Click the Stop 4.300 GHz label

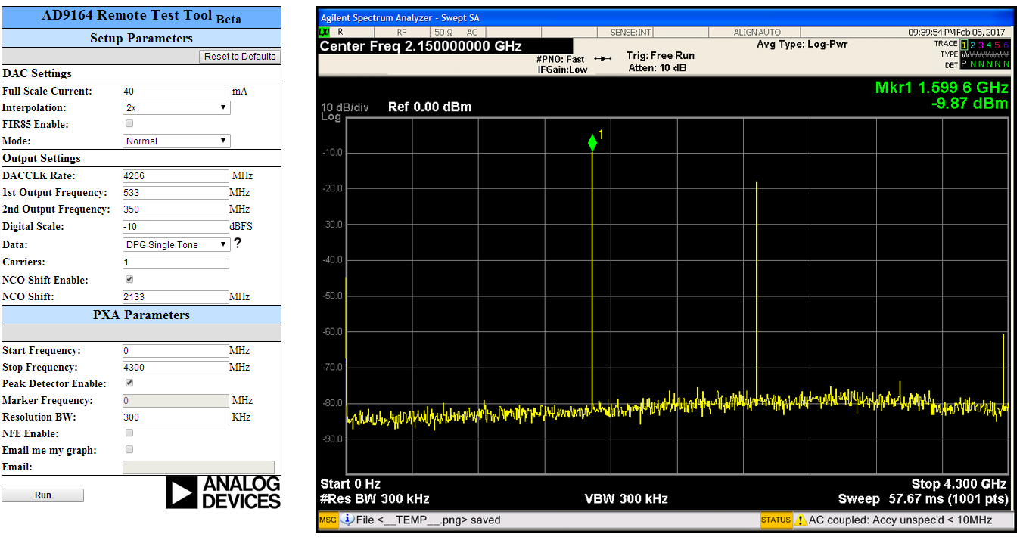pos(959,484)
